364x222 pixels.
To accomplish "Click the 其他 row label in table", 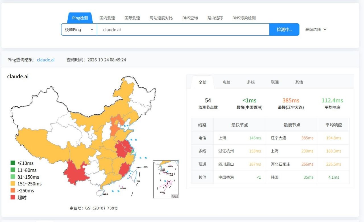I will coord(202,177).
